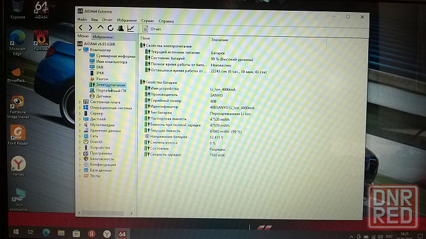This screenshot has height=239, width=426.
Task: Switch to the Избранное tab in the left panel
Action: 103,37
